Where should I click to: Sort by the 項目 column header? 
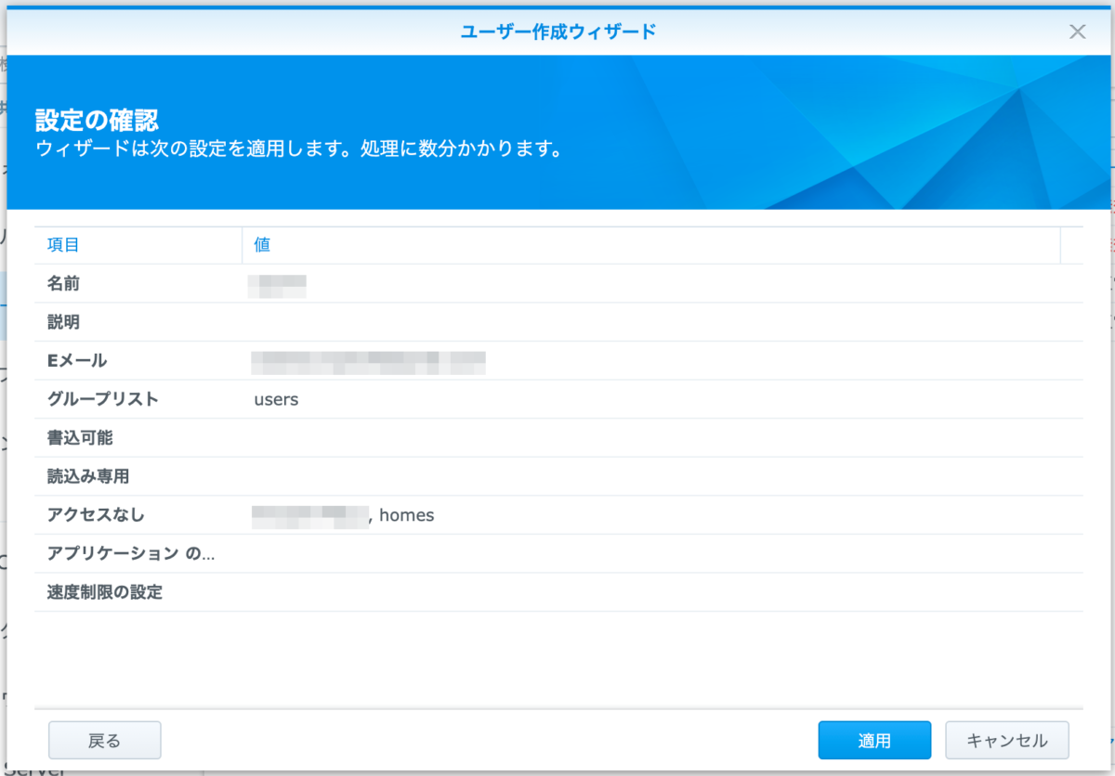point(138,245)
